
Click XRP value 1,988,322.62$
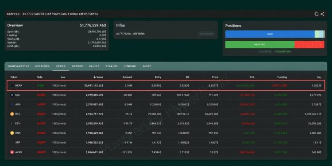pos(94,143)
